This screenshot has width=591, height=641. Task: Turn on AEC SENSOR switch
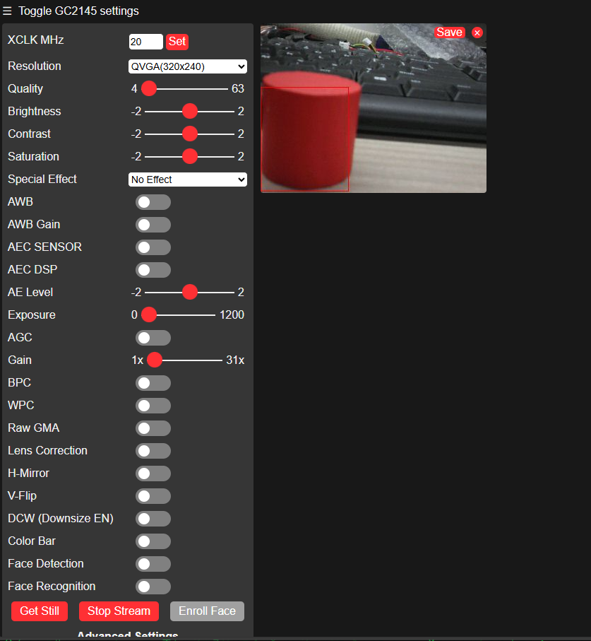tap(153, 247)
